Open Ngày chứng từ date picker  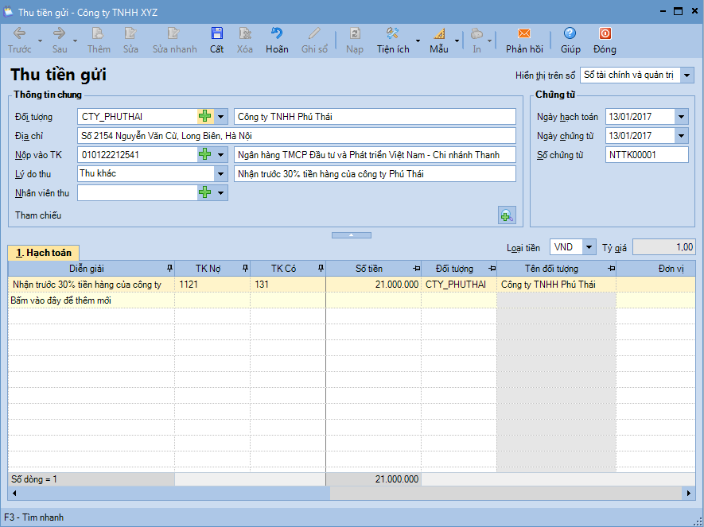click(681, 135)
